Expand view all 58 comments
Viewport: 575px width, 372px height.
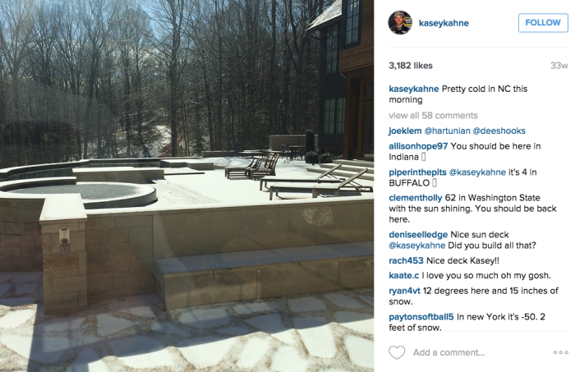[x=433, y=116]
